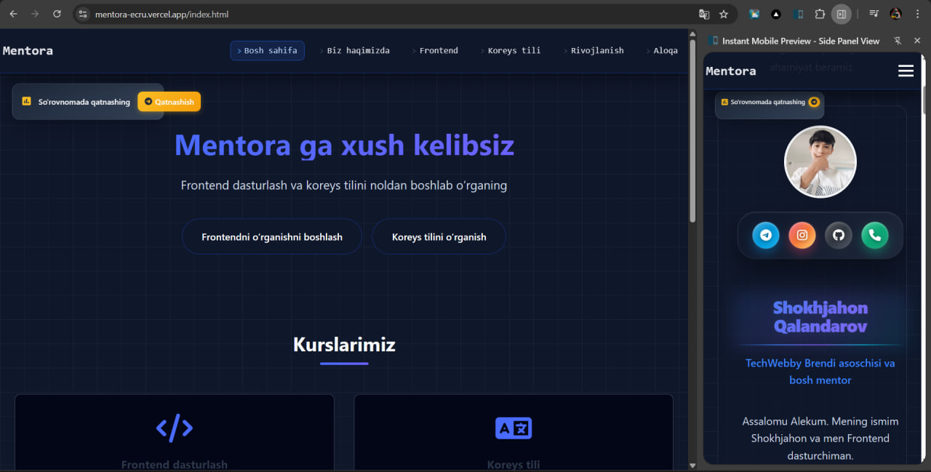Toggle the browser side panel button
Screen dimensions: 931x472
coord(841,14)
